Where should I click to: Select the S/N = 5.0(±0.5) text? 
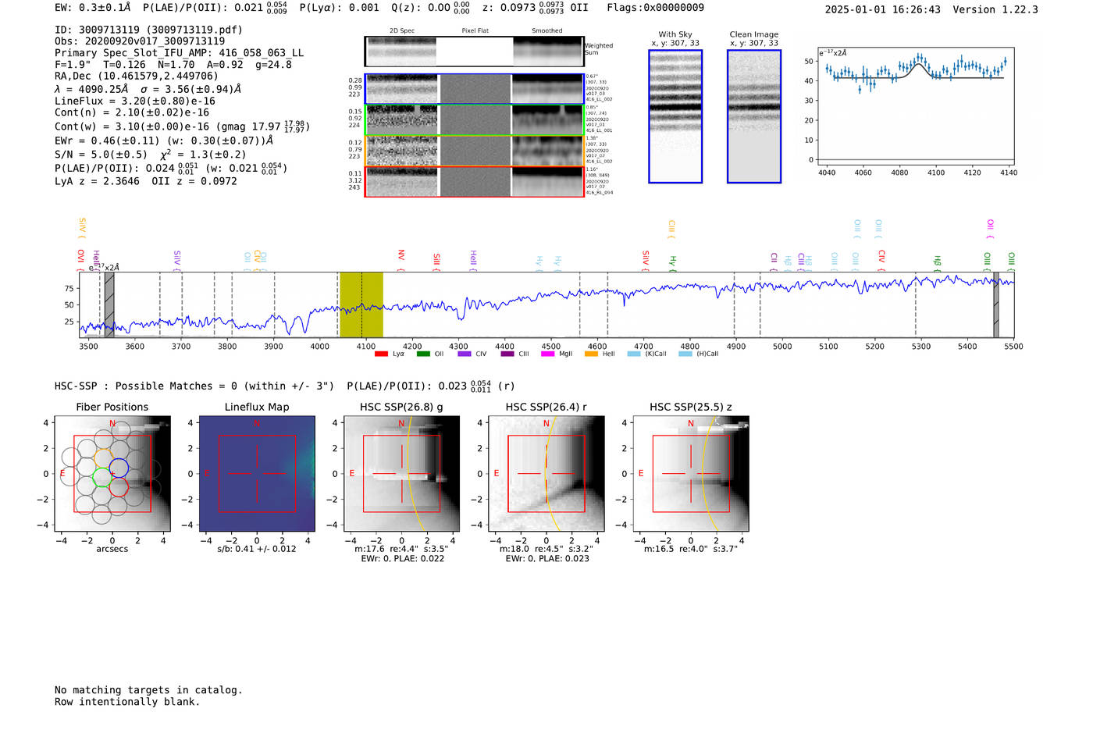click(101, 155)
